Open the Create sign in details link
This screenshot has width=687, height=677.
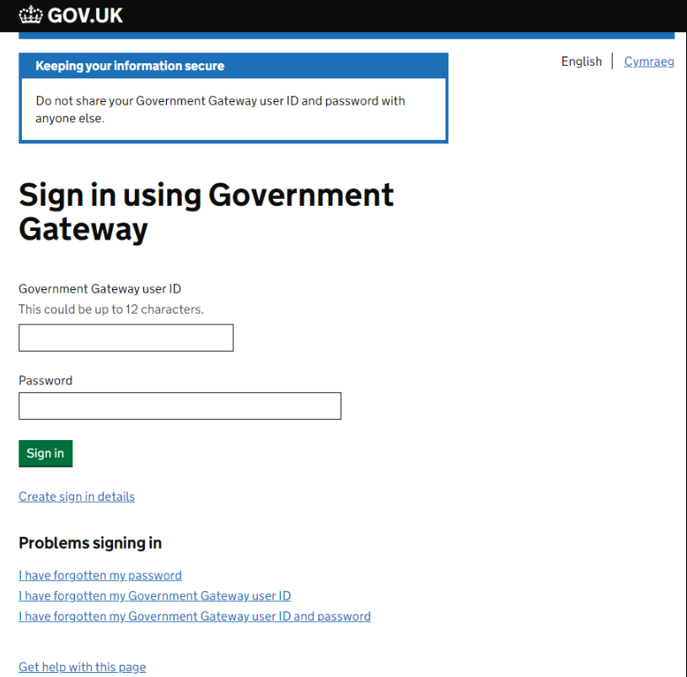[x=77, y=497]
